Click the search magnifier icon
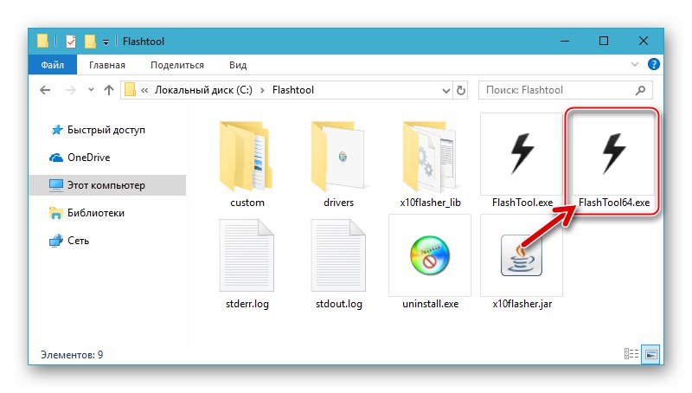Viewport: 692px width, 393px height. click(640, 90)
